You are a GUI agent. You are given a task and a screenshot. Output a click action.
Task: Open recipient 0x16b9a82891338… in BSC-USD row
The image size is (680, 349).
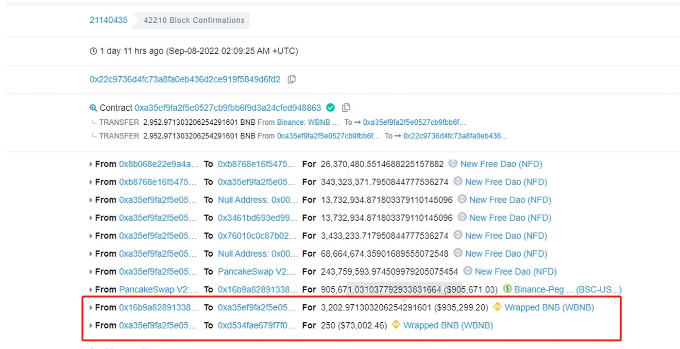[x=257, y=290]
